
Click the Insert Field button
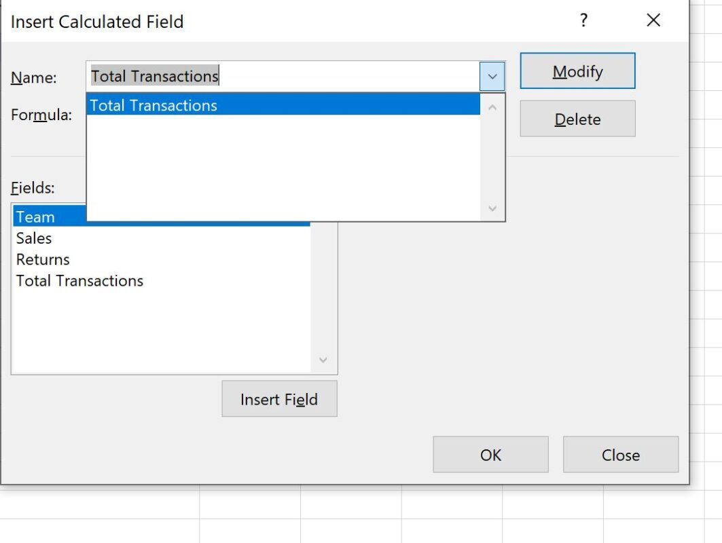(x=280, y=398)
